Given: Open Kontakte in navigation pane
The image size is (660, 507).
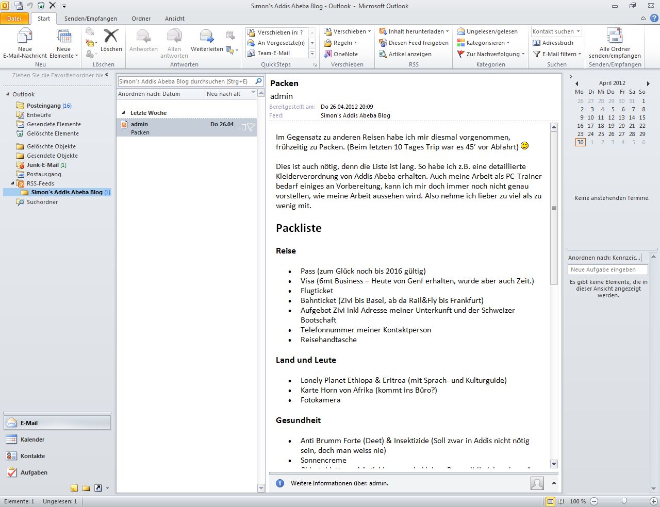Looking at the screenshot, I should click(x=32, y=456).
